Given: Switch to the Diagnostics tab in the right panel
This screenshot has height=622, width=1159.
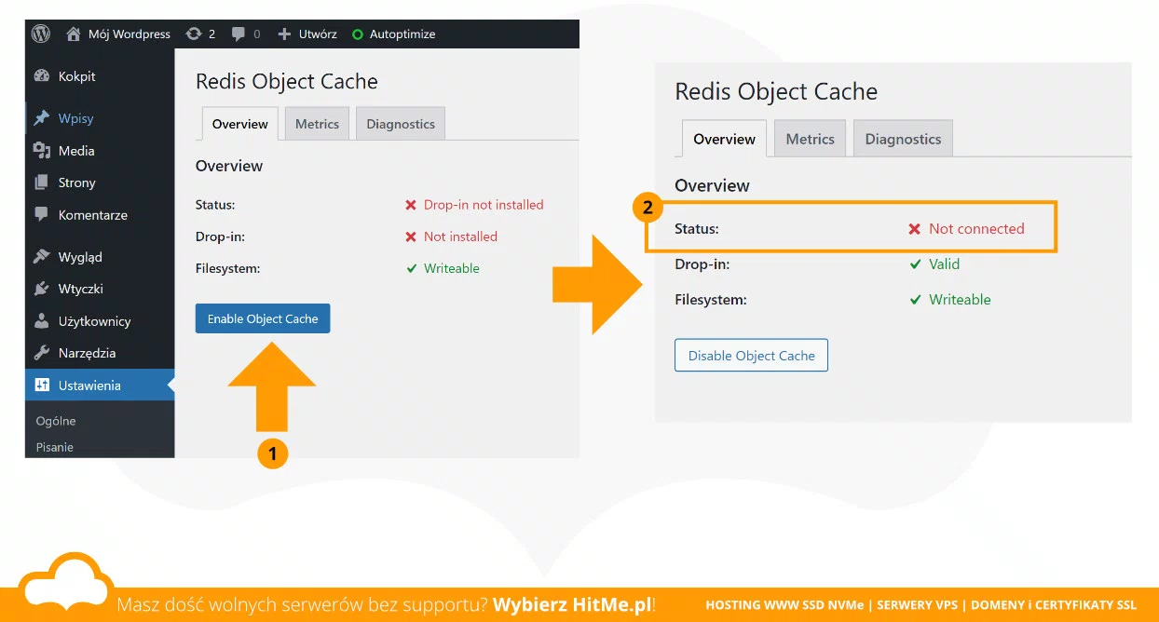Looking at the screenshot, I should coord(903,139).
